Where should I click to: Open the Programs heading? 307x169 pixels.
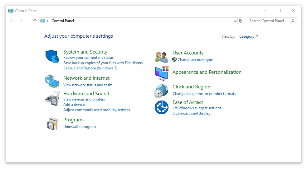[74, 120]
